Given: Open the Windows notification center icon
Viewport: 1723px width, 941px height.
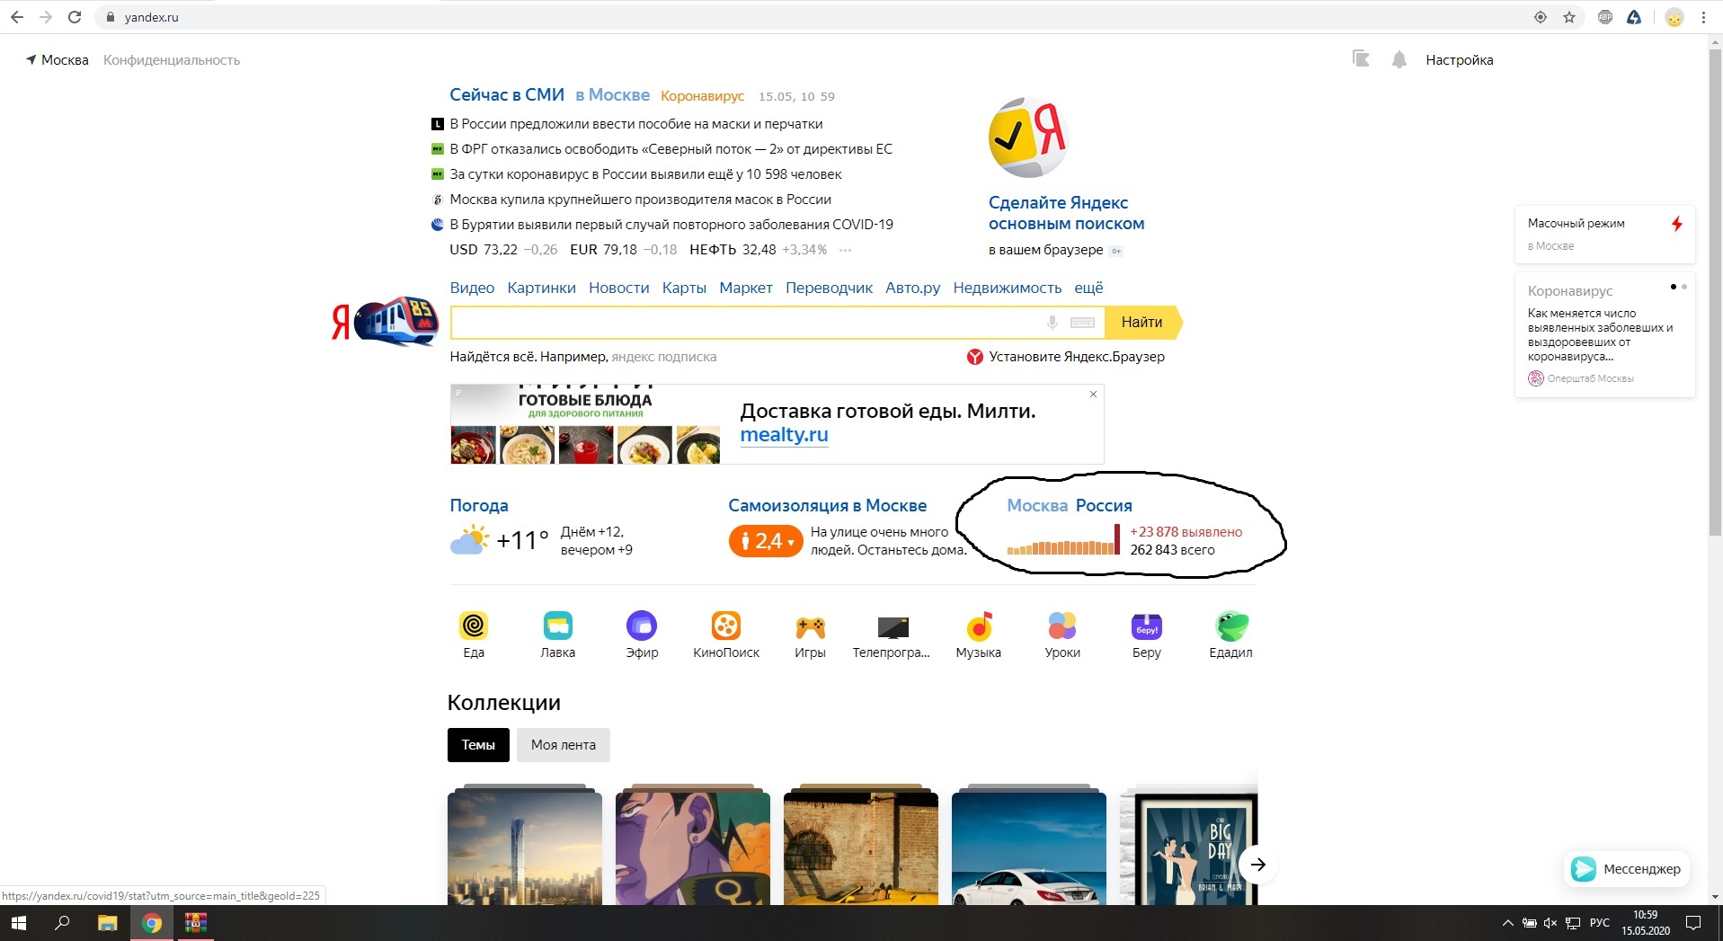Looking at the screenshot, I should pyautogui.click(x=1693, y=923).
